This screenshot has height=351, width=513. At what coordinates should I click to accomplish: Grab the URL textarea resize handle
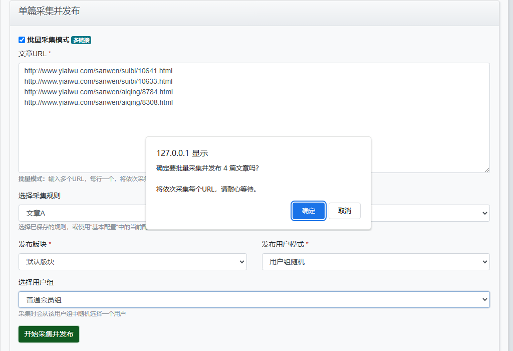486,170
